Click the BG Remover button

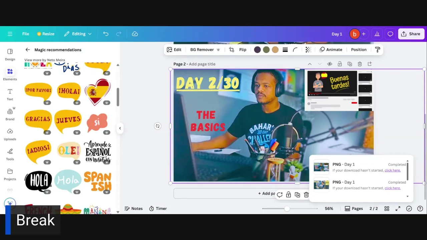pyautogui.click(x=205, y=50)
